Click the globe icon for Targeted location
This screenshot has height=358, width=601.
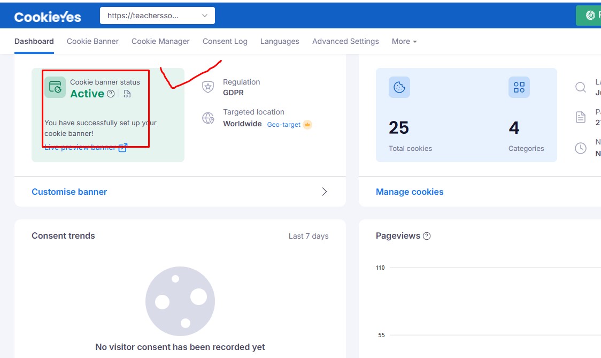pos(208,118)
